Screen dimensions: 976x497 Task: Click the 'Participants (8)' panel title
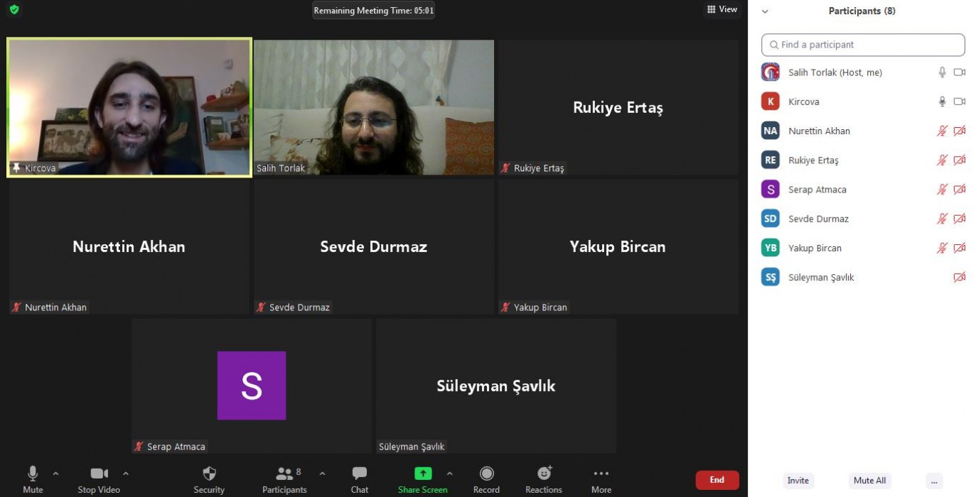[862, 11]
